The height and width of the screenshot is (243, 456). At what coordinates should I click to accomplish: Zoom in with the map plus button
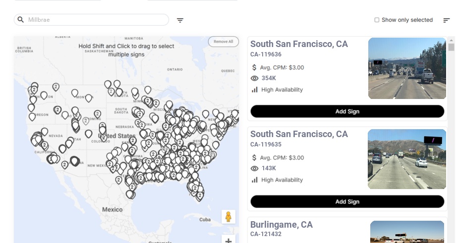228,240
